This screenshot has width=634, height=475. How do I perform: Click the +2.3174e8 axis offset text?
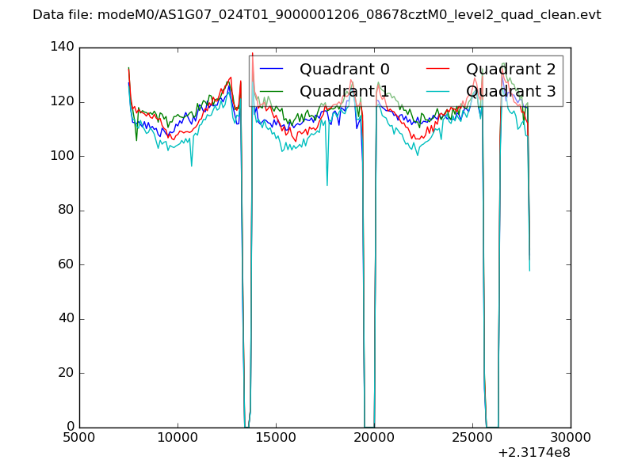[534, 453]
